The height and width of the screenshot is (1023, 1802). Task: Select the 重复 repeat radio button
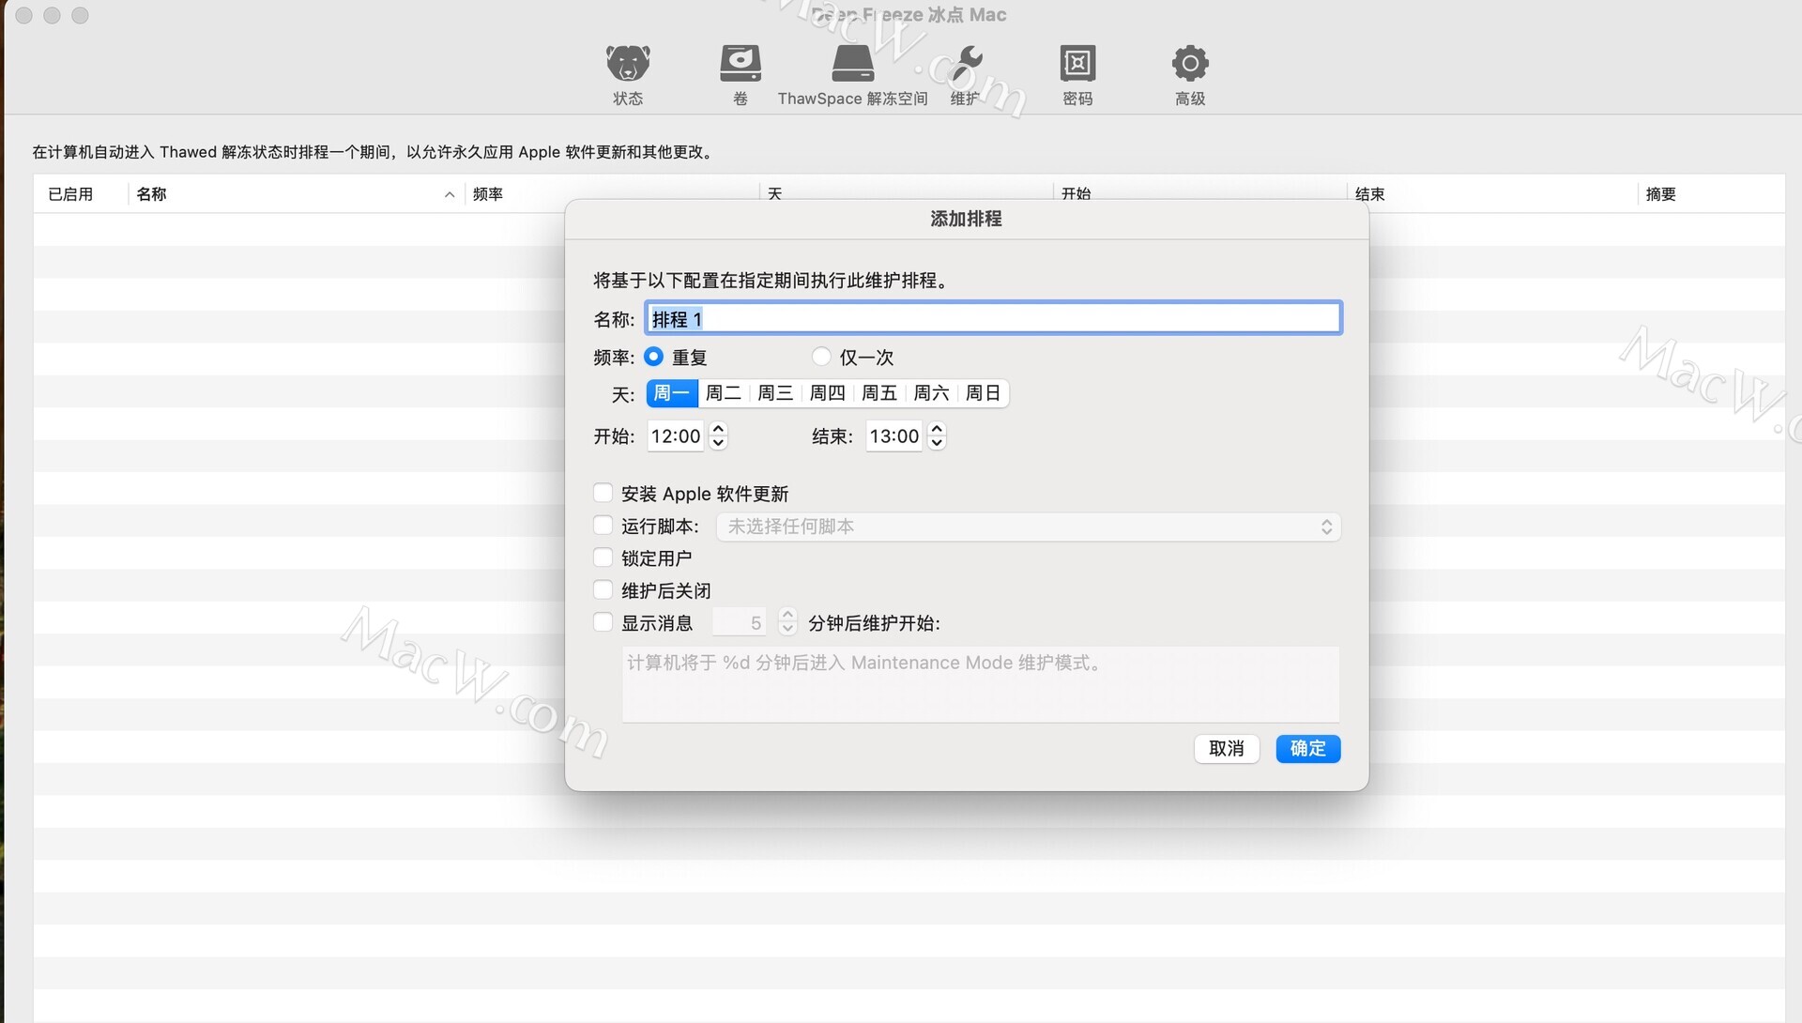[654, 357]
